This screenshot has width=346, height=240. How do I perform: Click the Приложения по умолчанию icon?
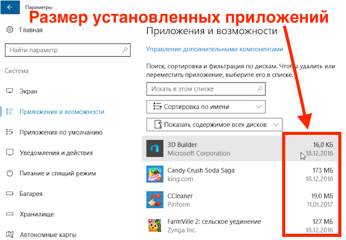pos(10,132)
